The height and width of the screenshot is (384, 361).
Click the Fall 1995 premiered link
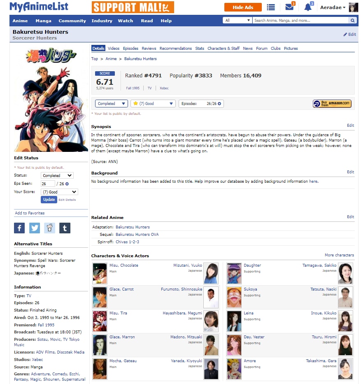click(46, 325)
